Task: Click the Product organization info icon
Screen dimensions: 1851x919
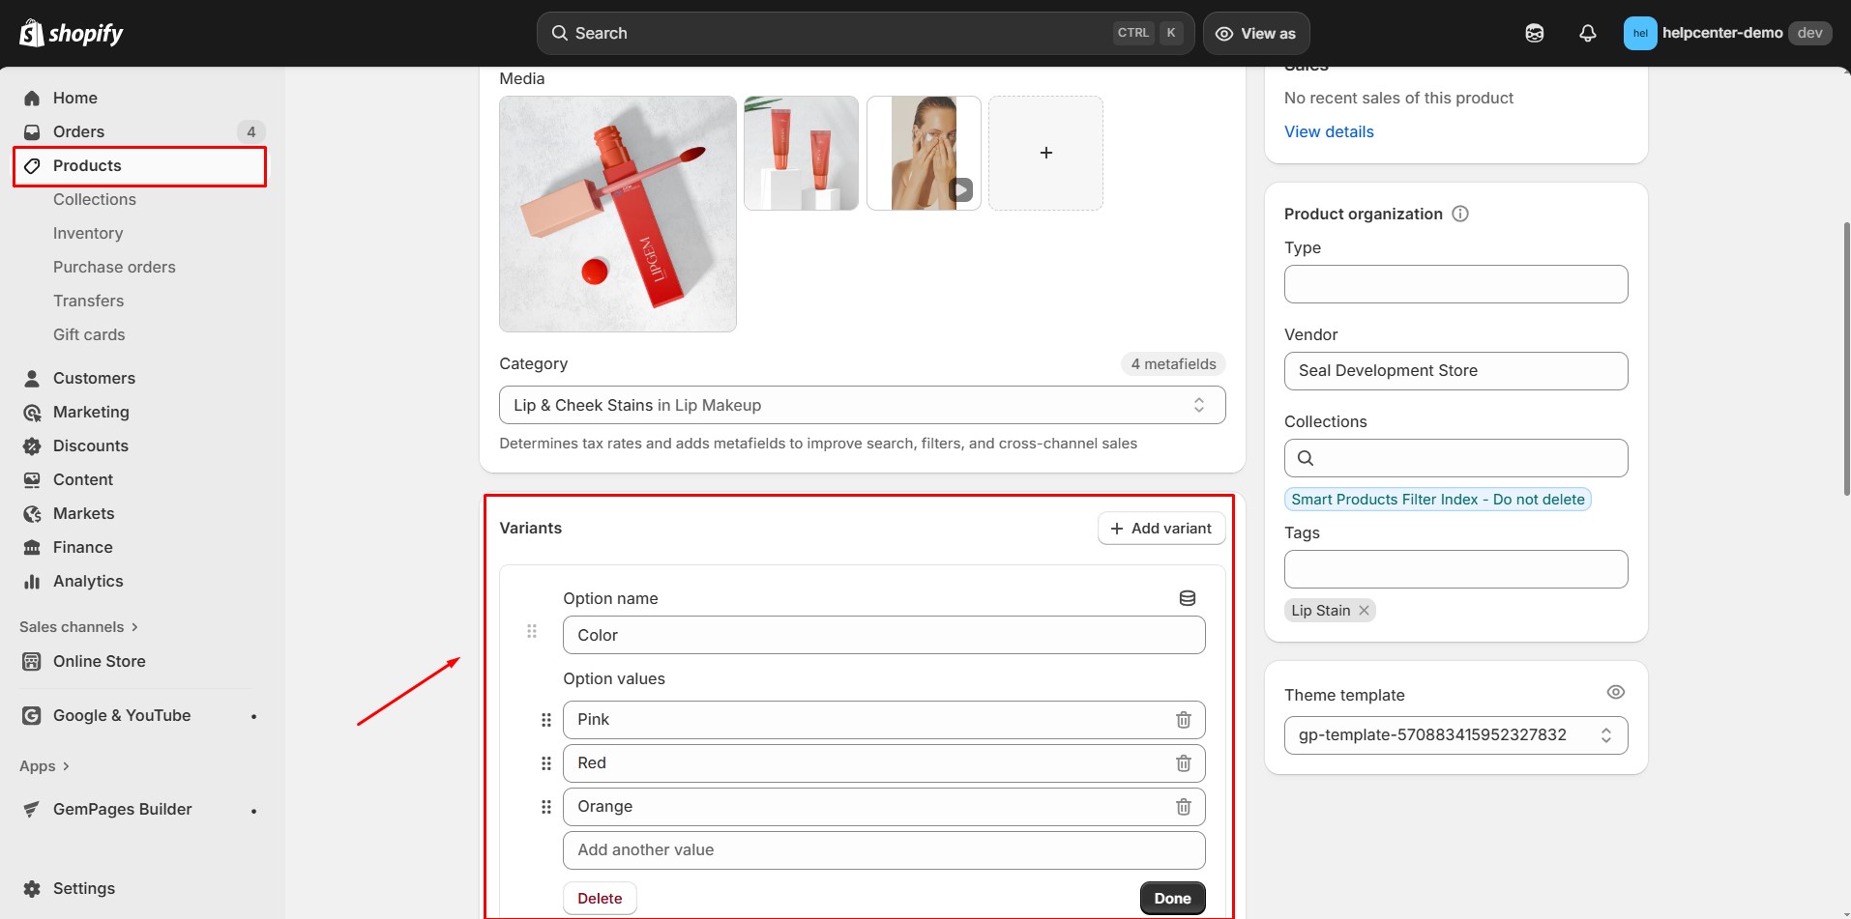Action: point(1460,214)
